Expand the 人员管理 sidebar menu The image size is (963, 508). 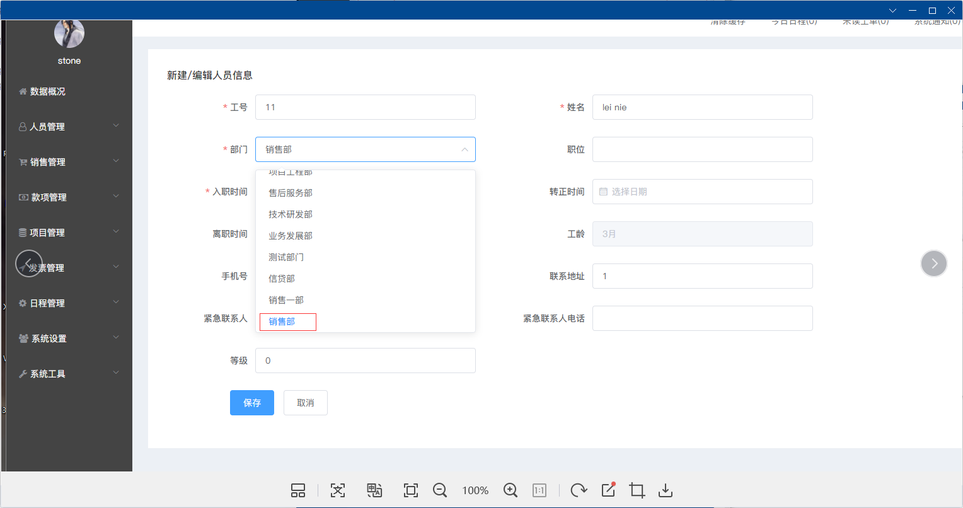[x=69, y=127]
